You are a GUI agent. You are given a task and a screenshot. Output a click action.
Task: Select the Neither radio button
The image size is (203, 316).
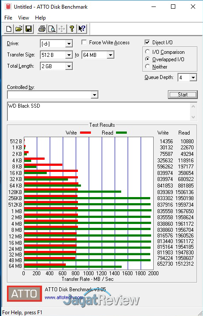pyautogui.click(x=147, y=66)
